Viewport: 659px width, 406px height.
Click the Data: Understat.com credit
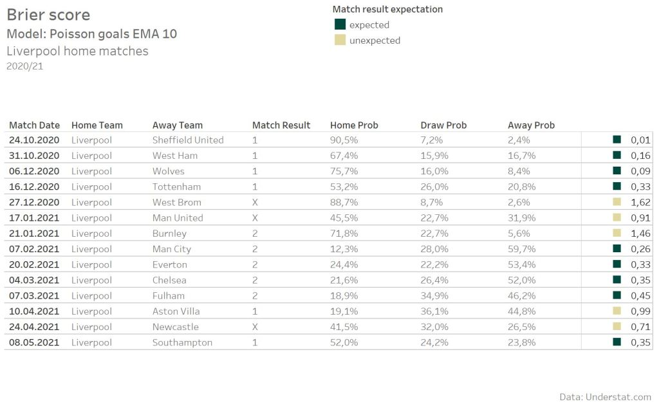(x=605, y=397)
